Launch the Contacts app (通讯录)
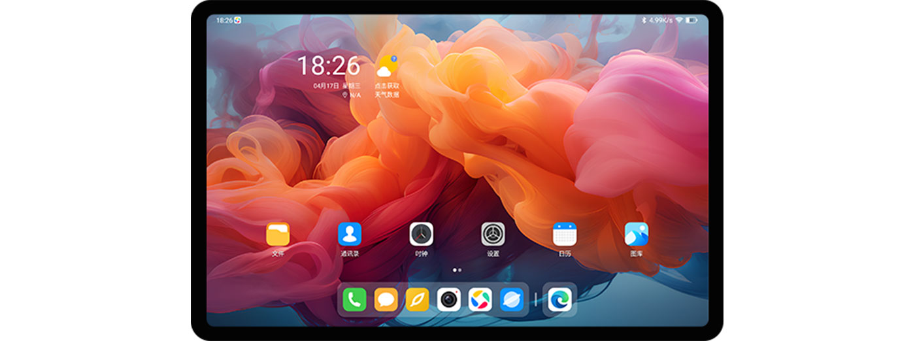Viewport: 915px width, 341px height. (x=350, y=234)
